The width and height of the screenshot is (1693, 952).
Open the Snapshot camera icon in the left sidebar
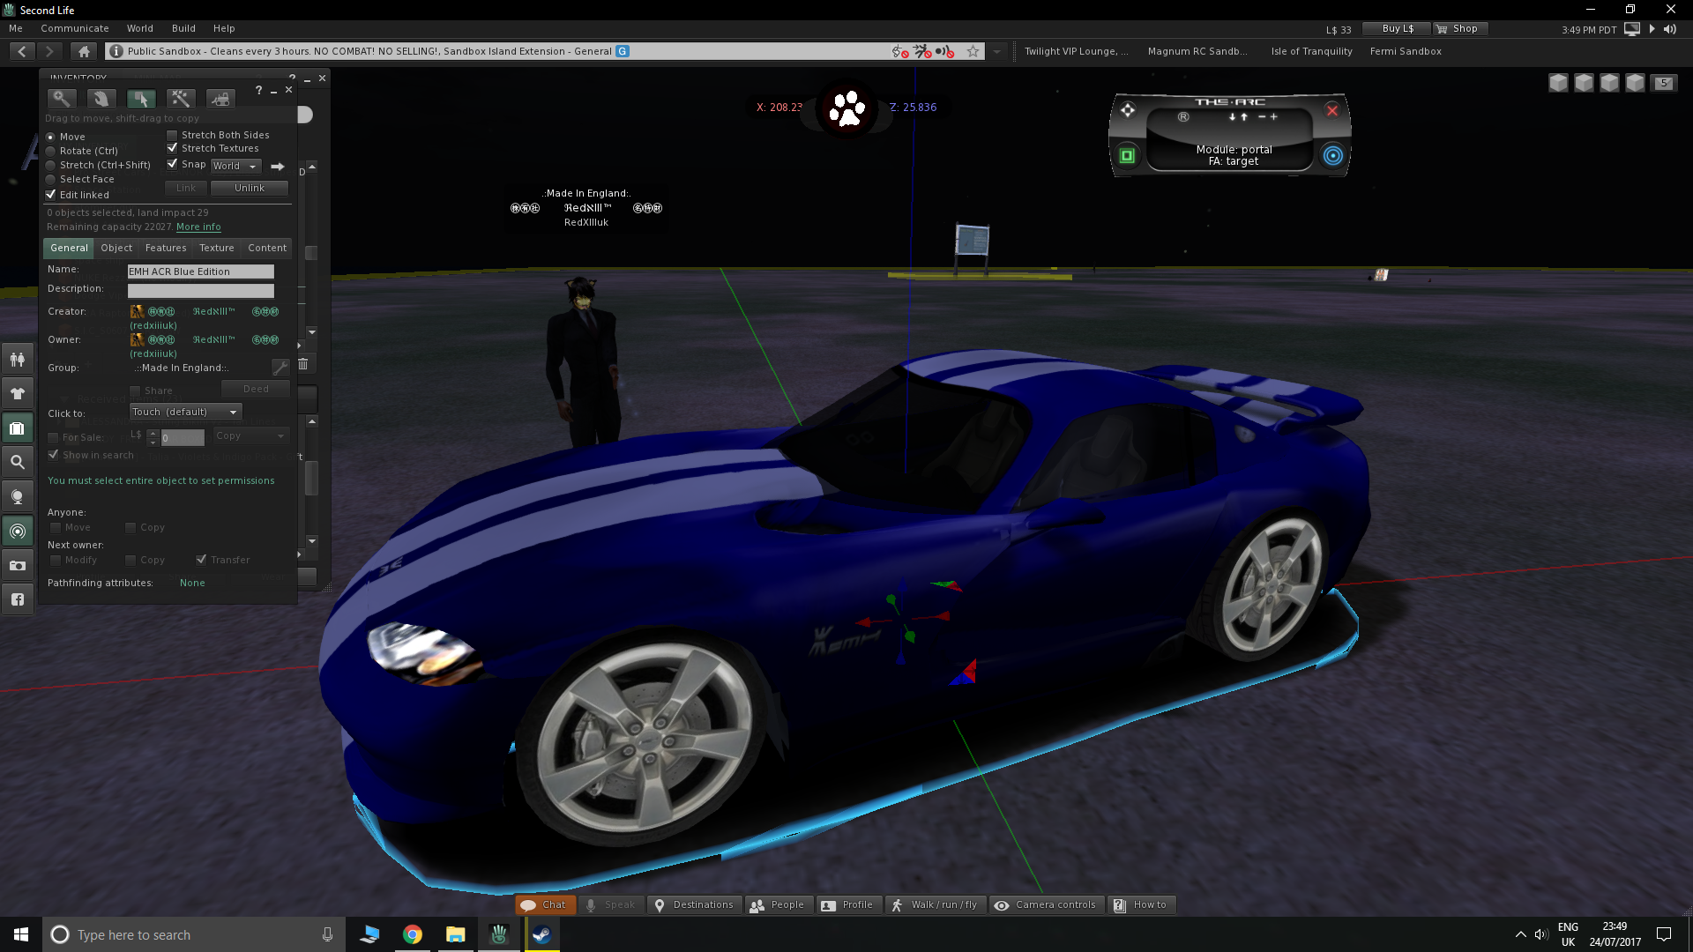pyautogui.click(x=17, y=566)
